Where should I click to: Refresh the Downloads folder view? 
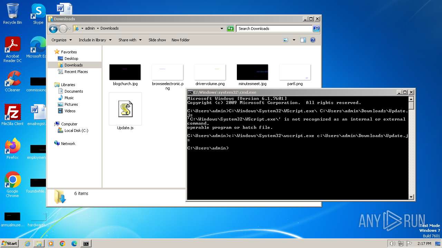pos(230,29)
